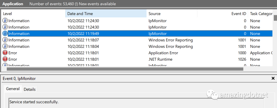Click the vertical scrollbar thumb of the event list
The height and width of the screenshot is (108, 277).
(x=275, y=18)
